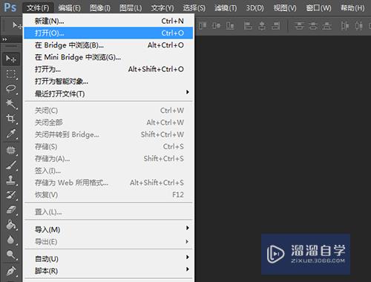Open the 帮助(H) menu
This screenshot has height=282, width=371.
click(352, 8)
